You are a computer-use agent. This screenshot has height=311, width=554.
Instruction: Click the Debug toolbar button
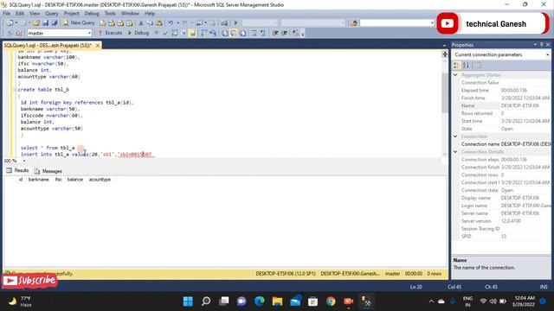tap(138, 33)
